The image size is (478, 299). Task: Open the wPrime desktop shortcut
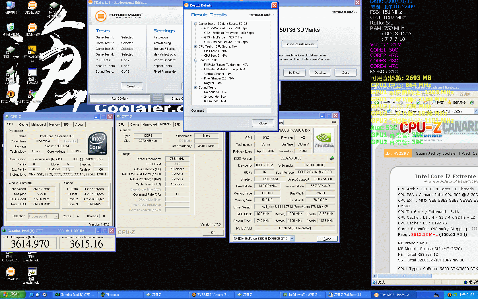point(32,96)
